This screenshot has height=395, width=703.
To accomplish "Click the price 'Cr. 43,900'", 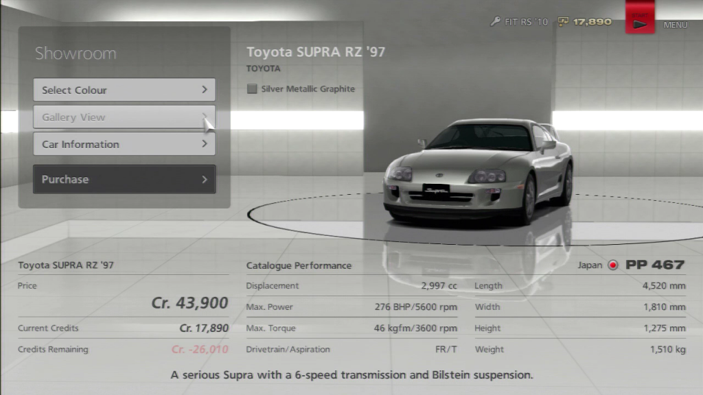I will click(x=189, y=302).
